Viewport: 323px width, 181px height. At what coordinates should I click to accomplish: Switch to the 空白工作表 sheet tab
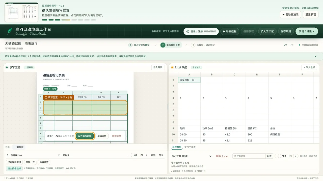(190, 147)
